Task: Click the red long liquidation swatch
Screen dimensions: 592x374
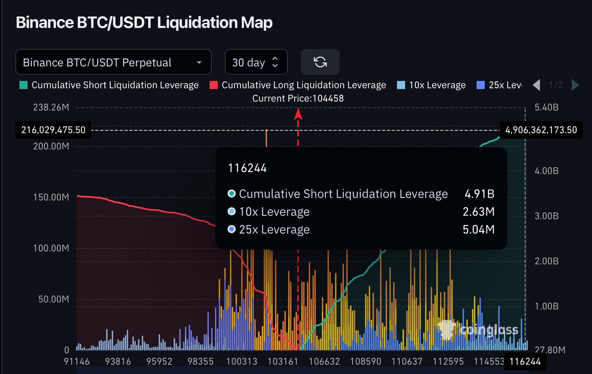Action: coord(214,85)
